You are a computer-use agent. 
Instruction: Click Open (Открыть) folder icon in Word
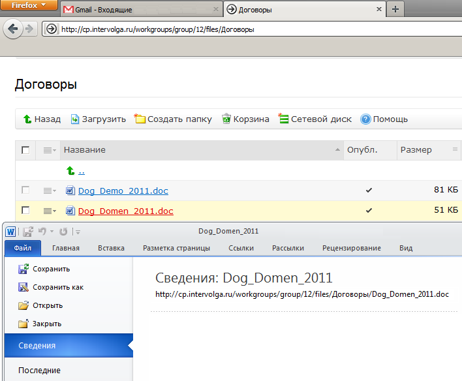[x=23, y=305]
